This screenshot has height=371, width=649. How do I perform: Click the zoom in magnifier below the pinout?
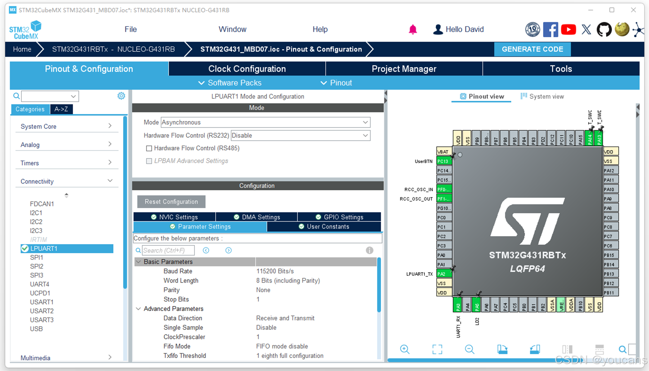pyautogui.click(x=405, y=349)
